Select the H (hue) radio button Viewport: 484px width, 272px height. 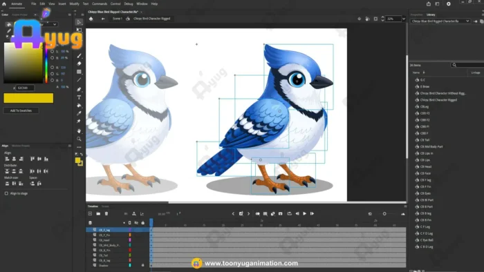(x=52, y=45)
